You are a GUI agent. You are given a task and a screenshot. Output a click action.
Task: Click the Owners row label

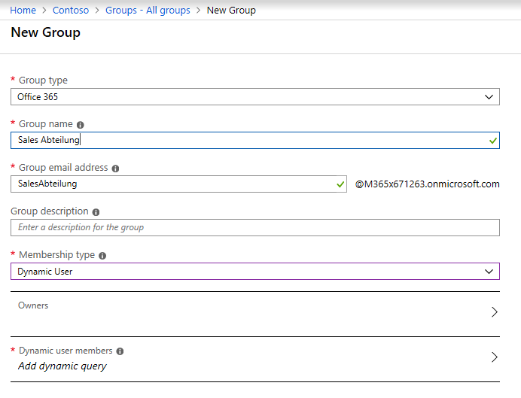click(x=33, y=305)
